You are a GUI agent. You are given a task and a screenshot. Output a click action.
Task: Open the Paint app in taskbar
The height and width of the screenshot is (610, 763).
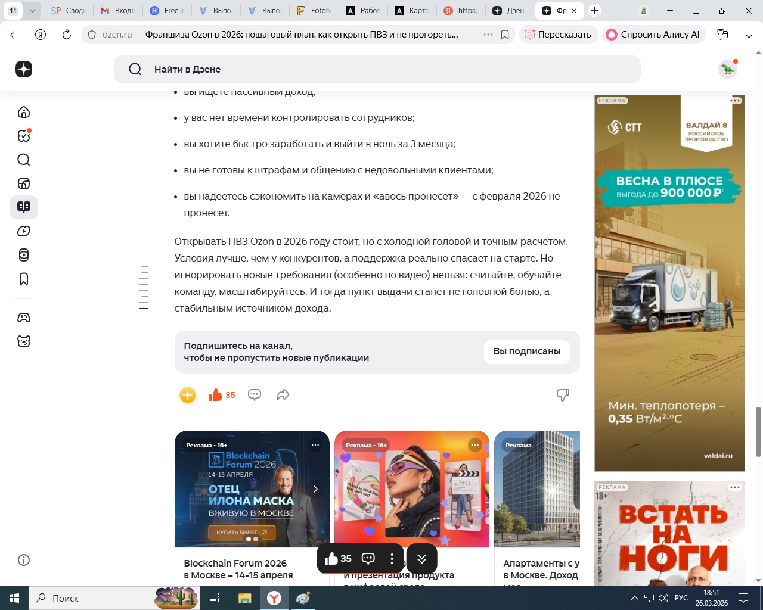pos(303,598)
